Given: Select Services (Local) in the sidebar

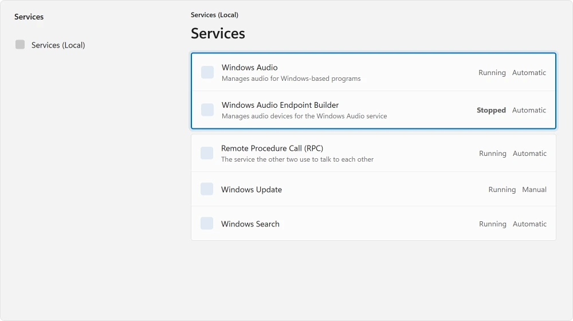Looking at the screenshot, I should (x=58, y=45).
